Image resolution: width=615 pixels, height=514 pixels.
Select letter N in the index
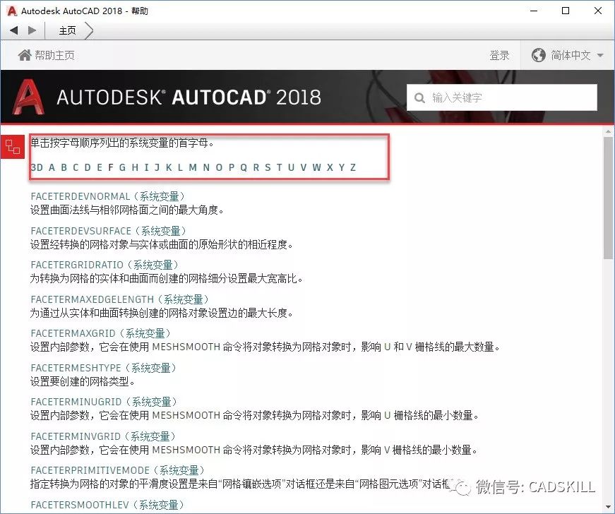206,167
